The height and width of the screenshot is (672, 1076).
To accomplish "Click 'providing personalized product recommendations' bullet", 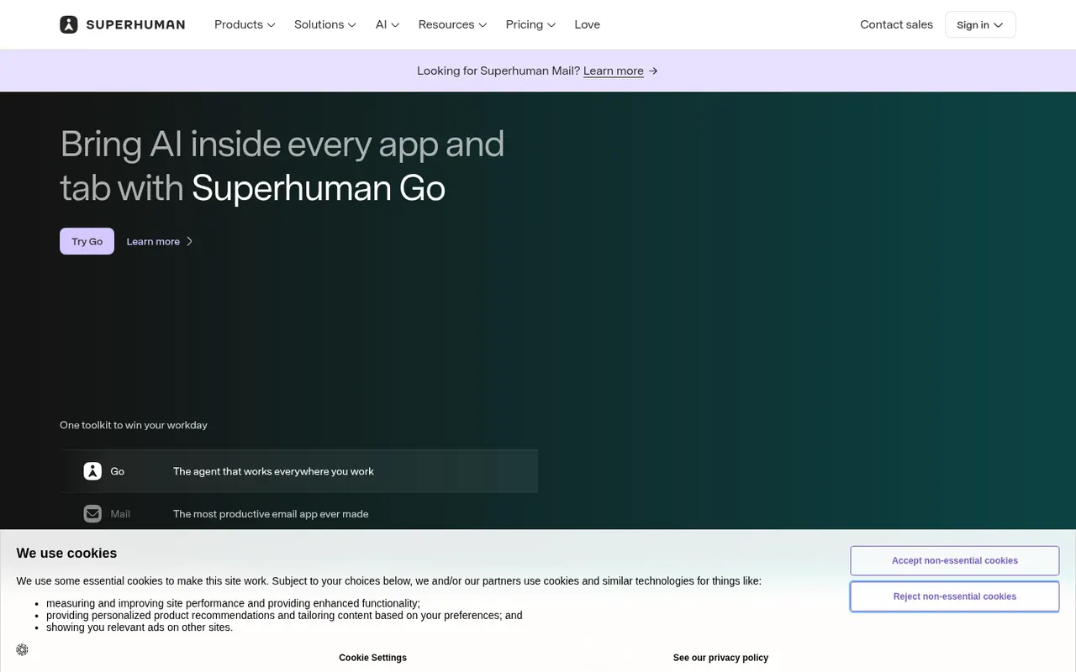I will click(x=284, y=615).
